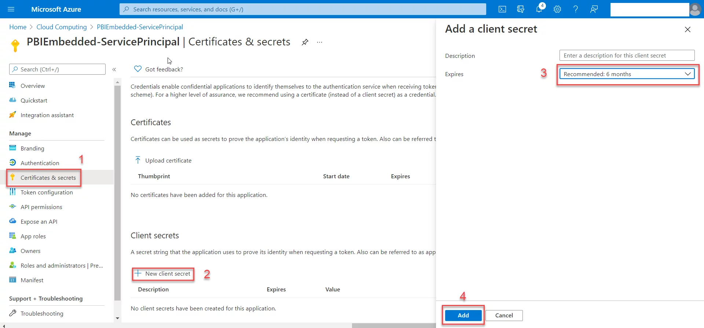Click the sidebar Search (Ctrl+/) box
The image size is (704, 328).
pyautogui.click(x=57, y=69)
